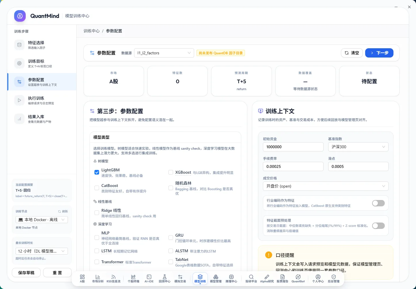Open 模拟交易 in the dock

click(180, 279)
